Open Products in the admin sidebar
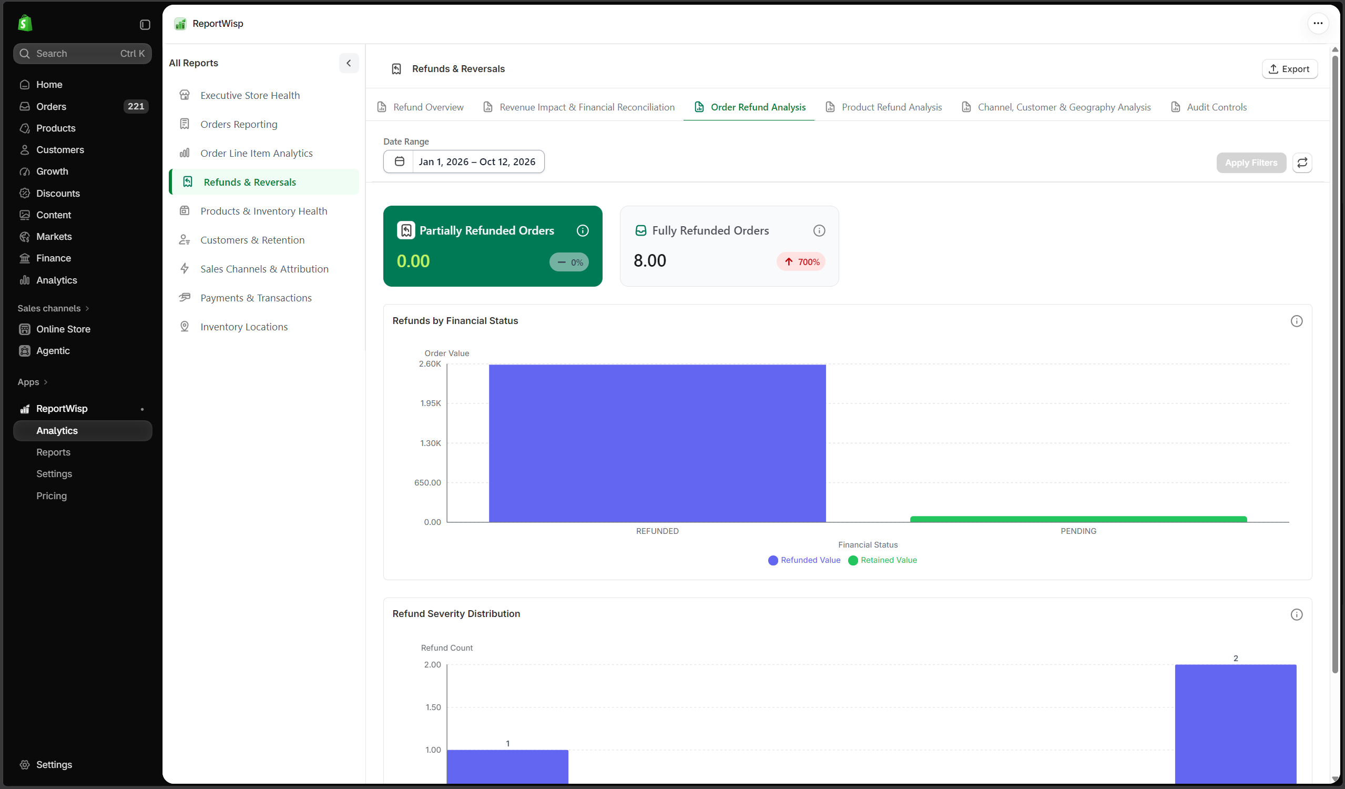The height and width of the screenshot is (789, 1345). (83, 128)
